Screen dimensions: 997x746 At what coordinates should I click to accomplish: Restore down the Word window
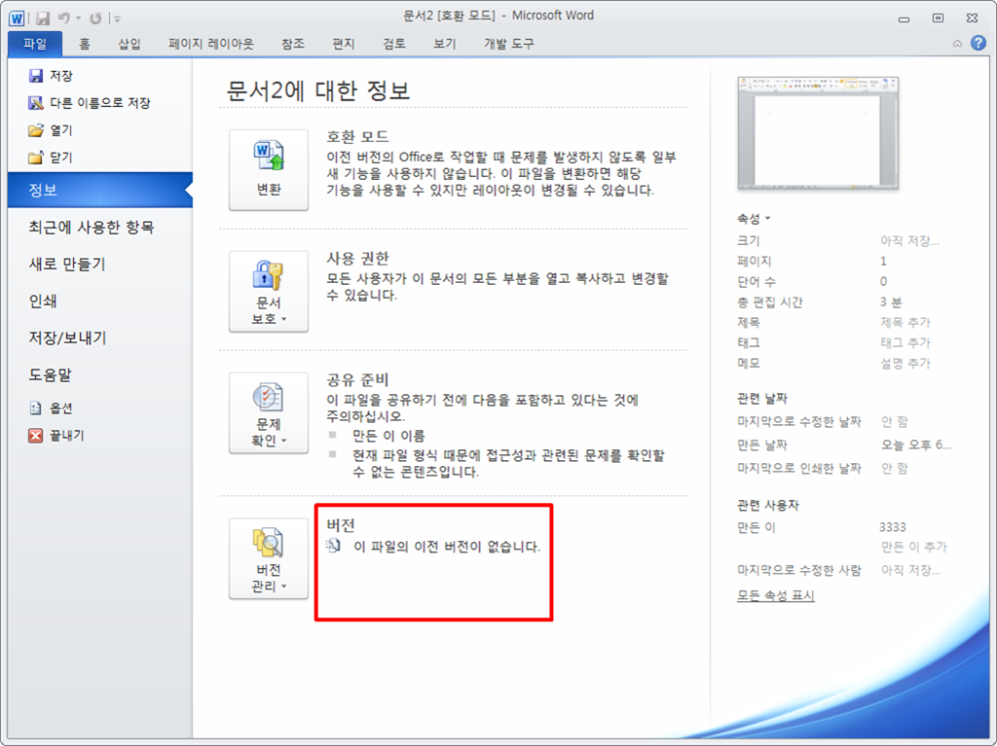[938, 18]
